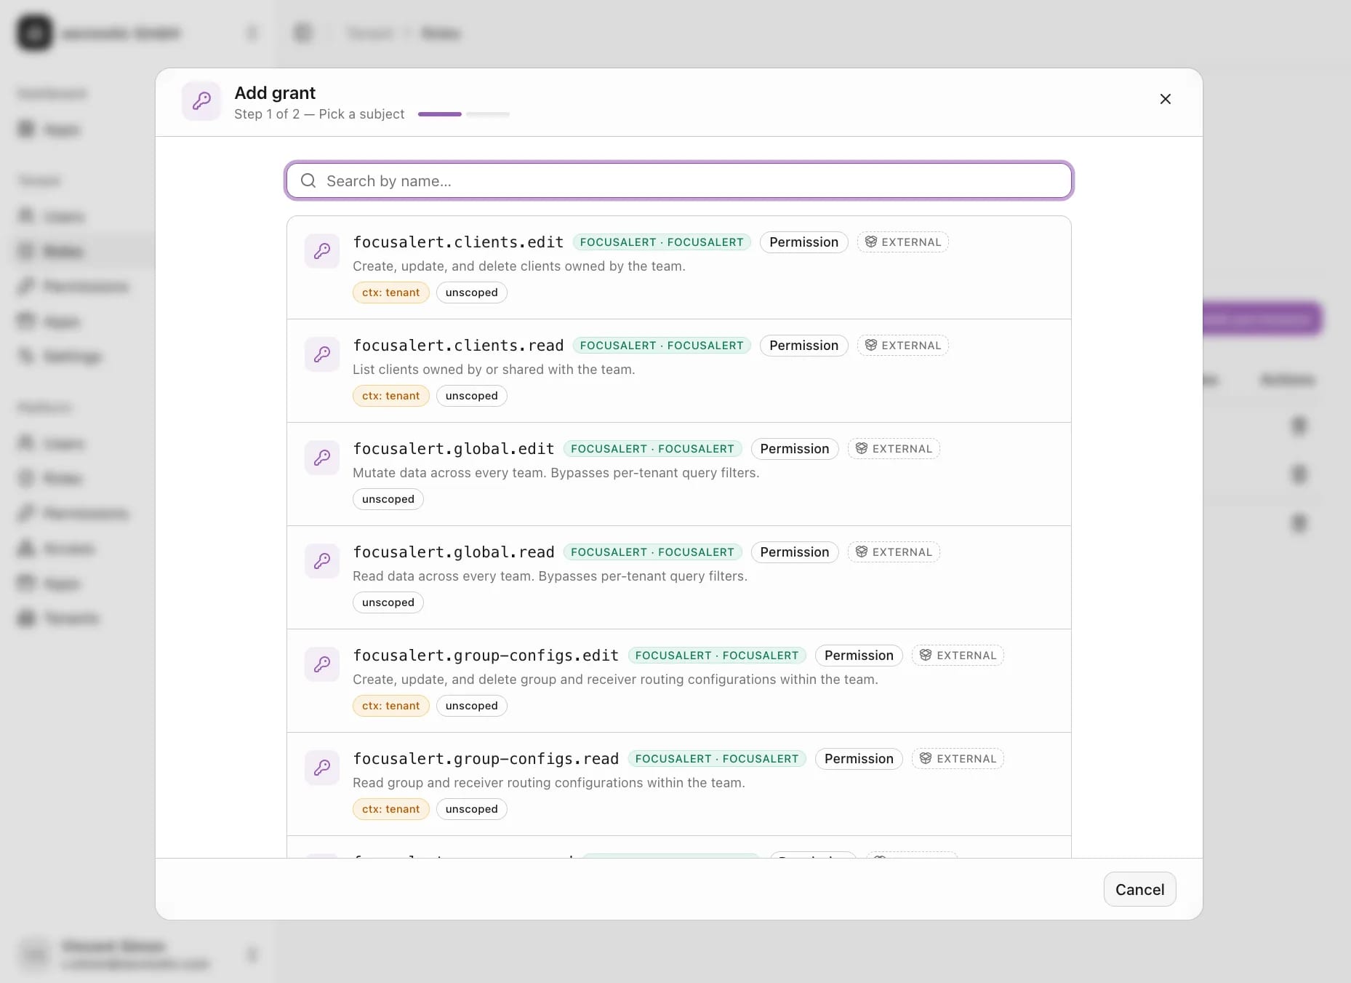This screenshot has height=983, width=1351.
Task: Select the focusalert.clients.edit permission row
Action: coord(679,268)
